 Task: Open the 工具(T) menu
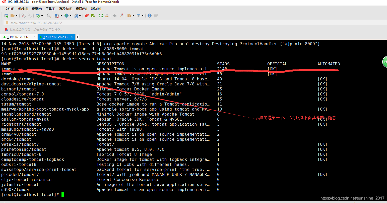click(50, 8)
